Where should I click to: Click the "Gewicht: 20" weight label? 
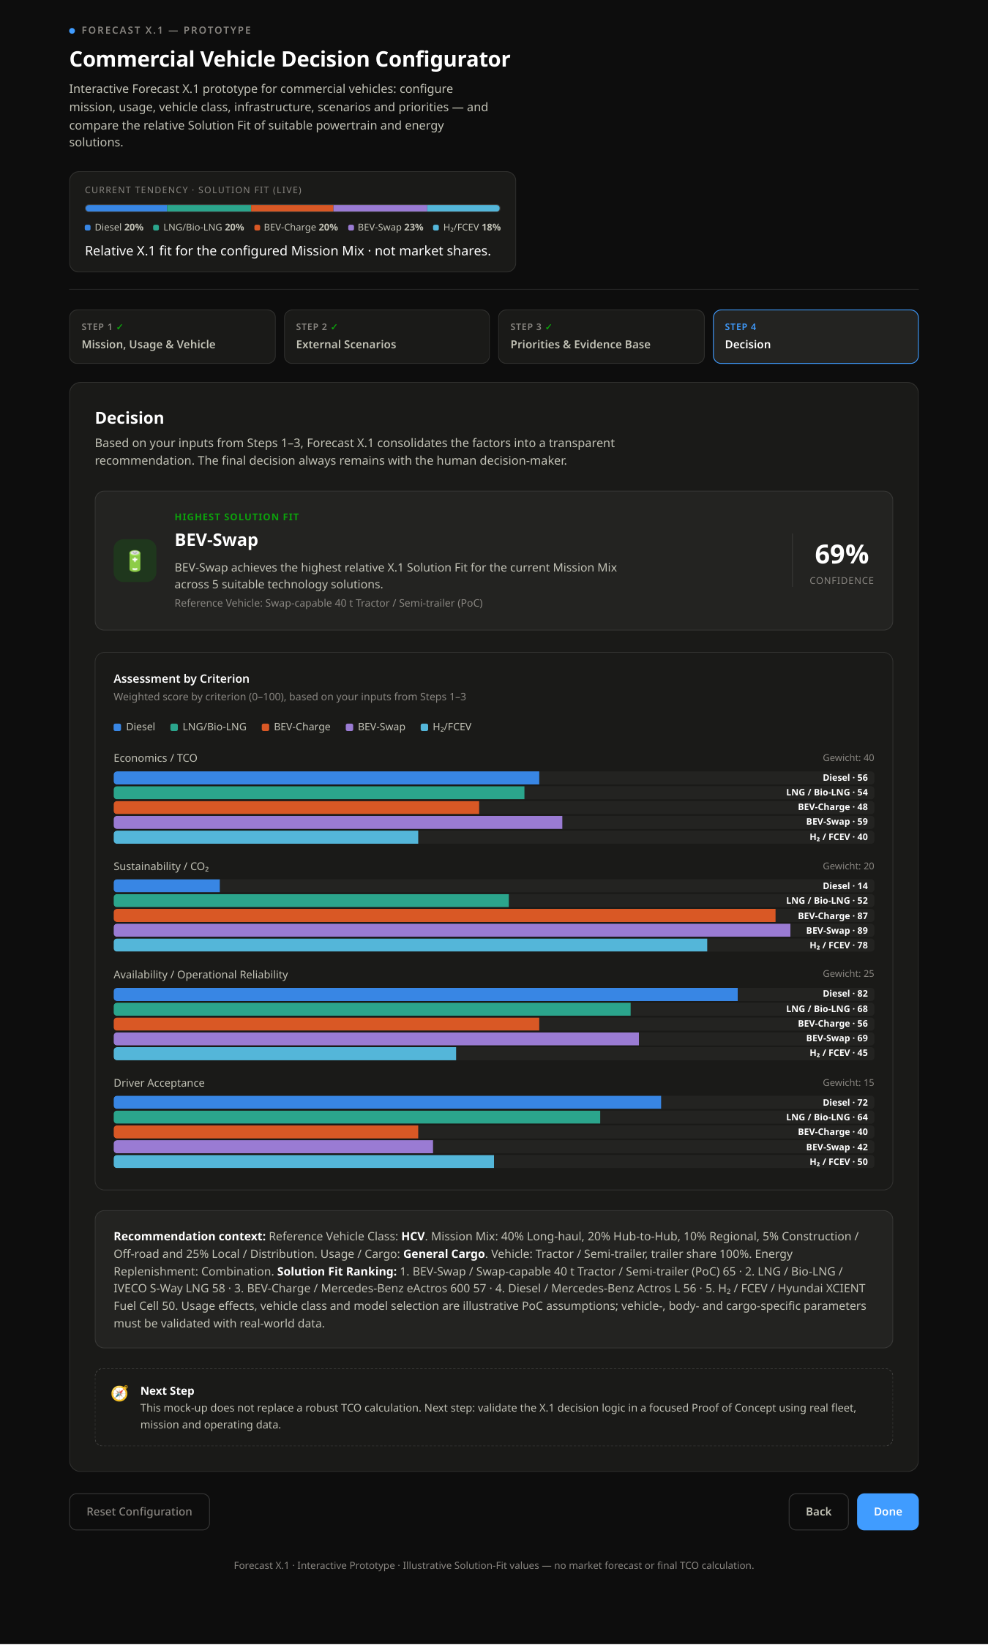(848, 866)
